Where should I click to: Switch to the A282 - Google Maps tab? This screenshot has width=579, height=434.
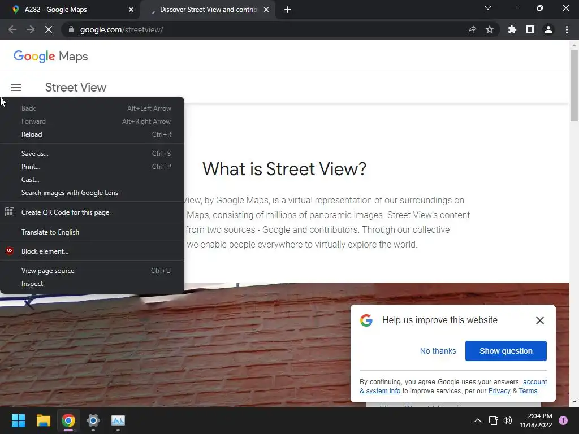(x=70, y=10)
